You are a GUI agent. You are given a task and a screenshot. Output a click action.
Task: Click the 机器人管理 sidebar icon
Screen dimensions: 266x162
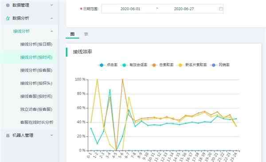(x=8, y=135)
